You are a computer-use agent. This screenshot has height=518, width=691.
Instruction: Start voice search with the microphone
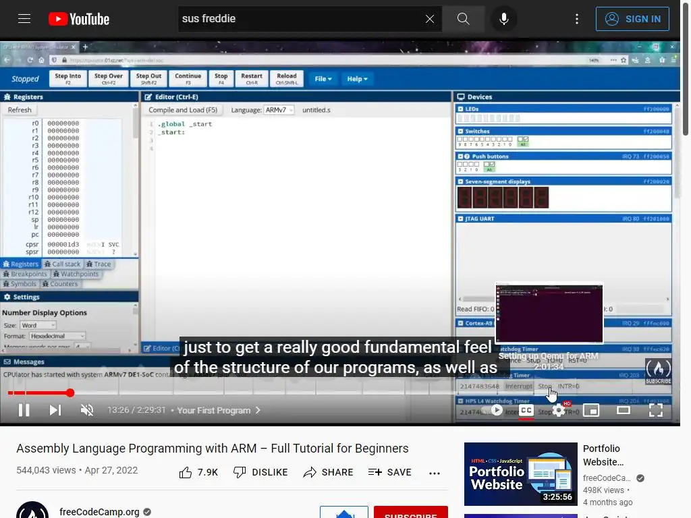503,19
